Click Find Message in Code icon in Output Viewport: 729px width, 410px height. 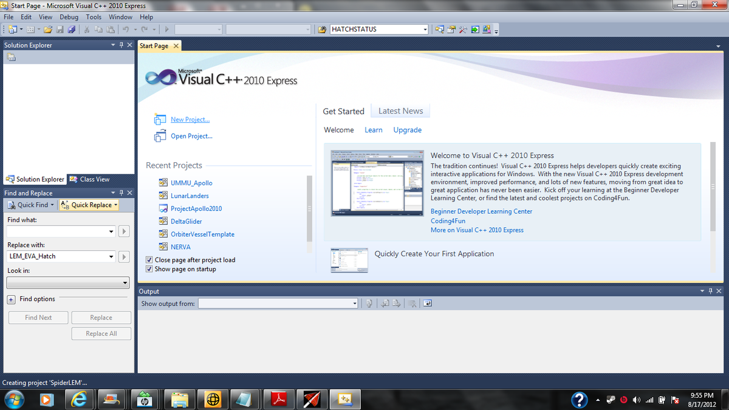pos(369,303)
